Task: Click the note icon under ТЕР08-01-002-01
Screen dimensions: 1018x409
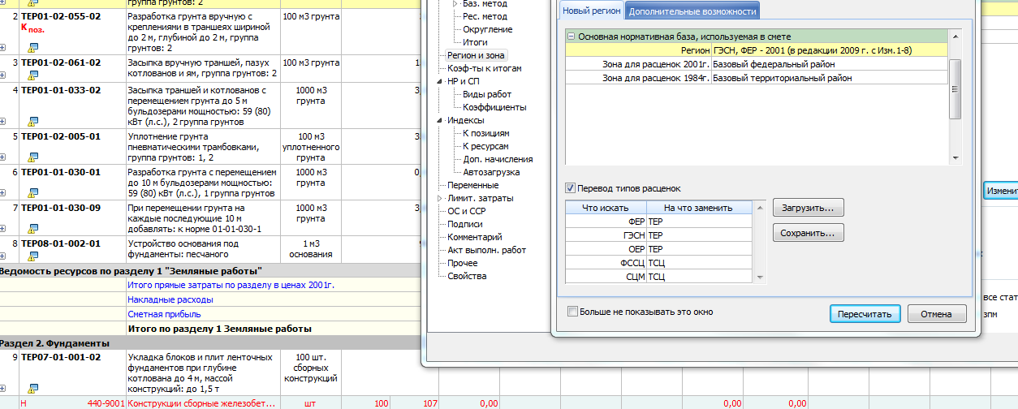Action: point(33,256)
